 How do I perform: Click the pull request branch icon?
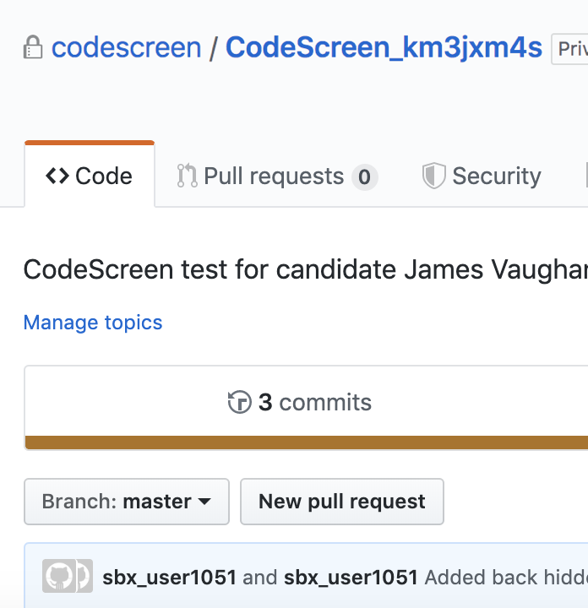click(187, 176)
